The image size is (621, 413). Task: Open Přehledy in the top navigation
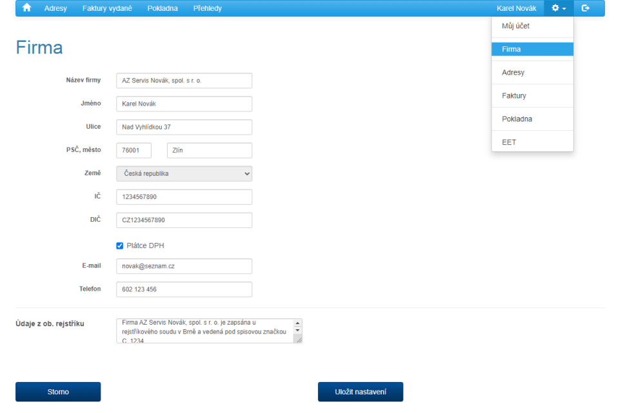(208, 8)
